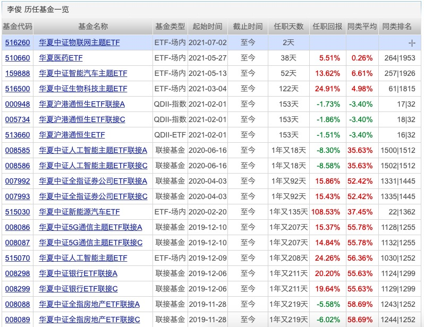This screenshot has width=424, height=327.
Task: Select the 108.53% return value
Action: click(326, 212)
